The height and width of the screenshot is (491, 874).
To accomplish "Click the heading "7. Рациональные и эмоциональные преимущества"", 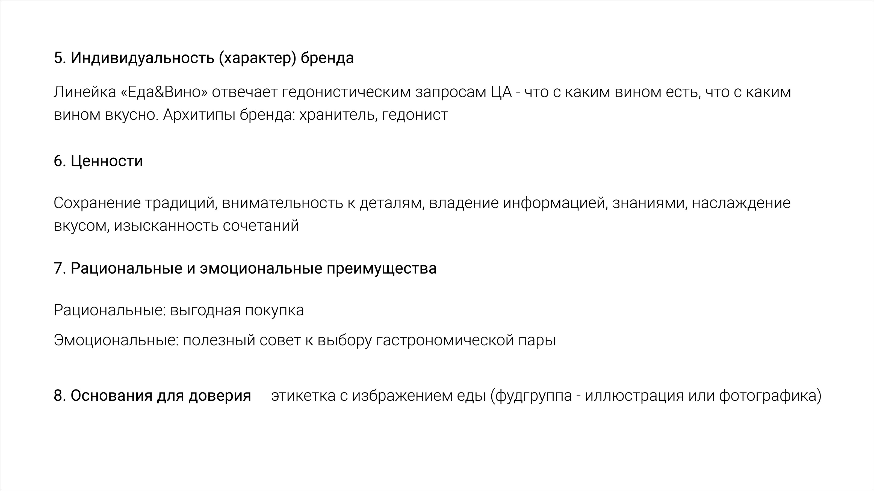I will pos(245,268).
